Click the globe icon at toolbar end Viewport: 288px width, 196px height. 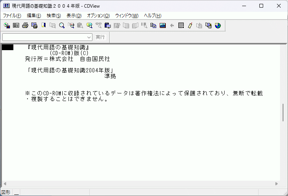coord(218,25)
